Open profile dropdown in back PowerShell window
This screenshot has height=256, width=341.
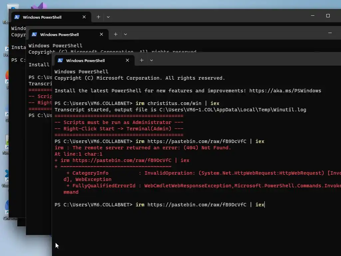click(x=108, y=17)
